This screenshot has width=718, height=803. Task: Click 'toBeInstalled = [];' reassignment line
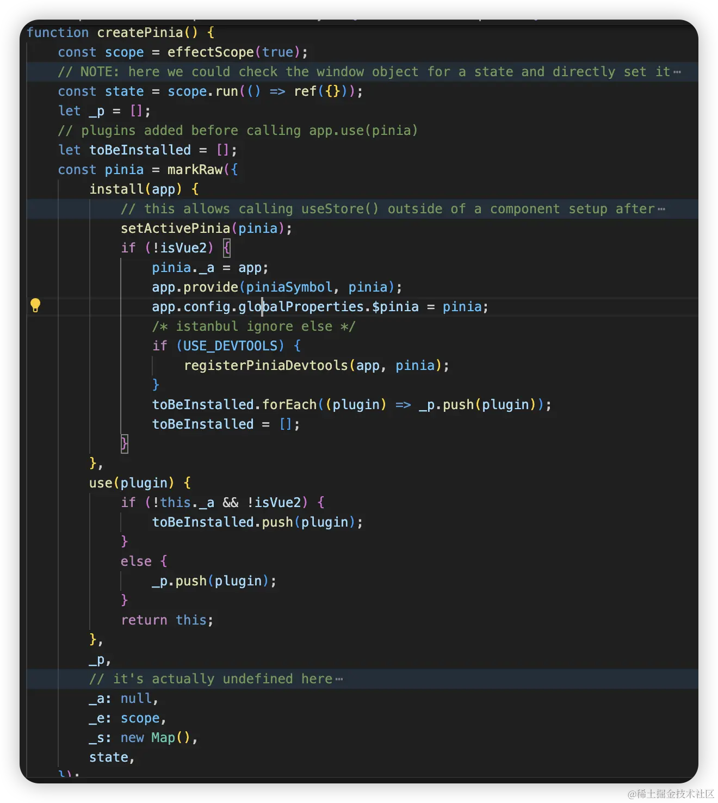pos(226,424)
